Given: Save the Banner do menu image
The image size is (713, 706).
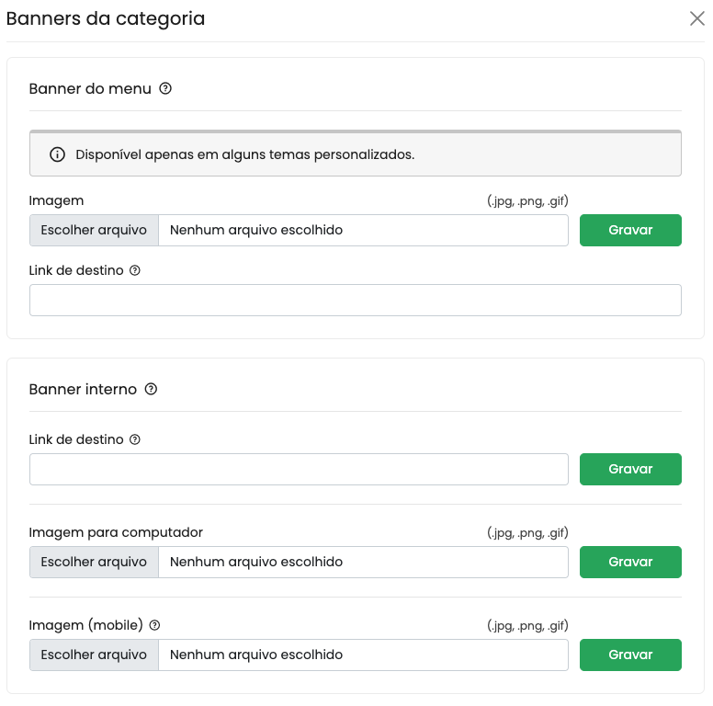Looking at the screenshot, I should click(x=630, y=230).
